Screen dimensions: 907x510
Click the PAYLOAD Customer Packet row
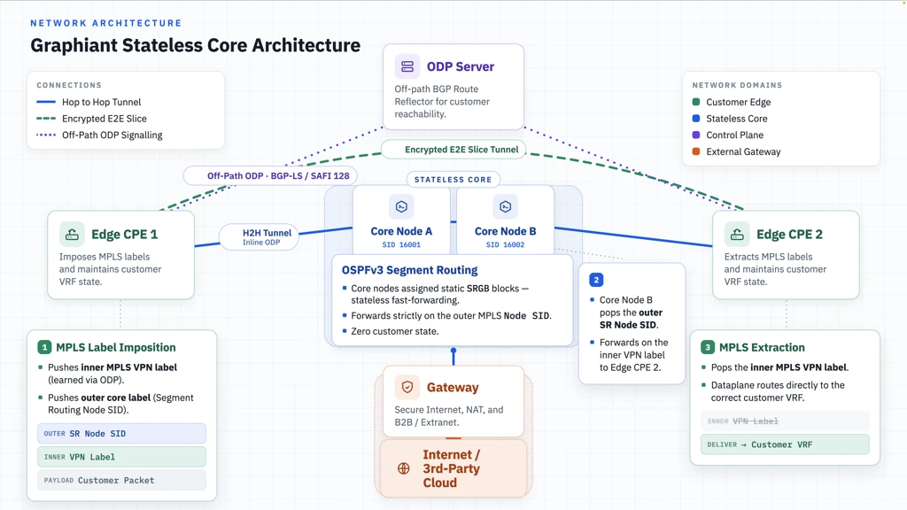[121, 481]
